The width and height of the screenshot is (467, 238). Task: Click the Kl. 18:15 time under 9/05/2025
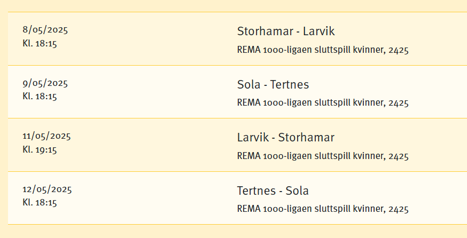click(40, 97)
